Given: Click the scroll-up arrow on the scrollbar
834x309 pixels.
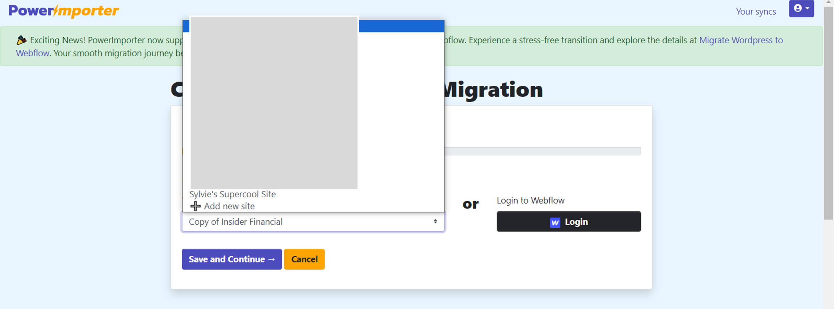Looking at the screenshot, I should coord(828,3).
